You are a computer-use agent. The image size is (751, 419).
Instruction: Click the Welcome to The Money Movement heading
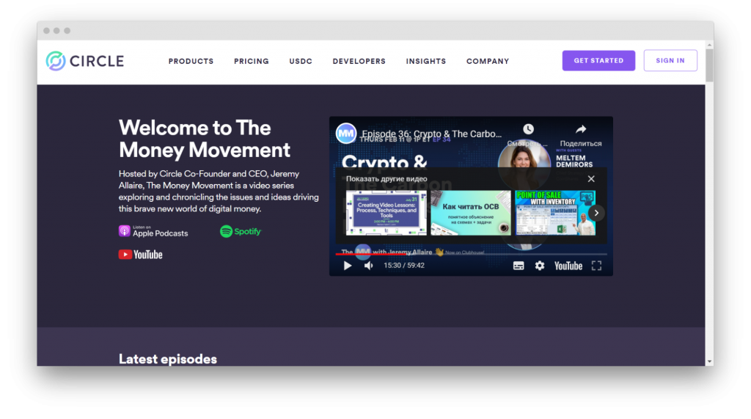pyautogui.click(x=205, y=139)
